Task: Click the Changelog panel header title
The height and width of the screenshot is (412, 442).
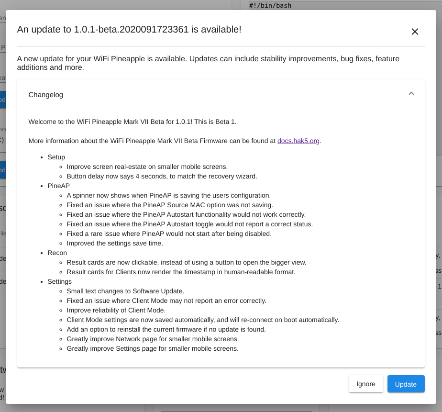Action: pyautogui.click(x=45, y=95)
